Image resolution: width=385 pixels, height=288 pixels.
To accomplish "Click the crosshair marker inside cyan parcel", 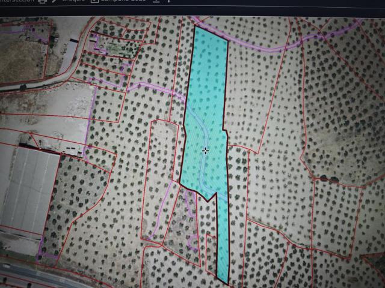I will (x=205, y=151).
